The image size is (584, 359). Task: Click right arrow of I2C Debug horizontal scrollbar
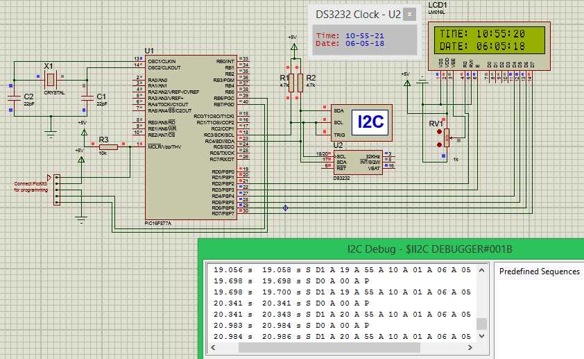(470, 347)
